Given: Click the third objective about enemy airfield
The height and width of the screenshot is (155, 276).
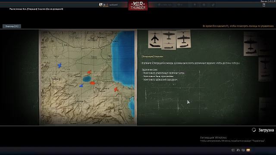Looking at the screenshot, I should [x=160, y=80].
